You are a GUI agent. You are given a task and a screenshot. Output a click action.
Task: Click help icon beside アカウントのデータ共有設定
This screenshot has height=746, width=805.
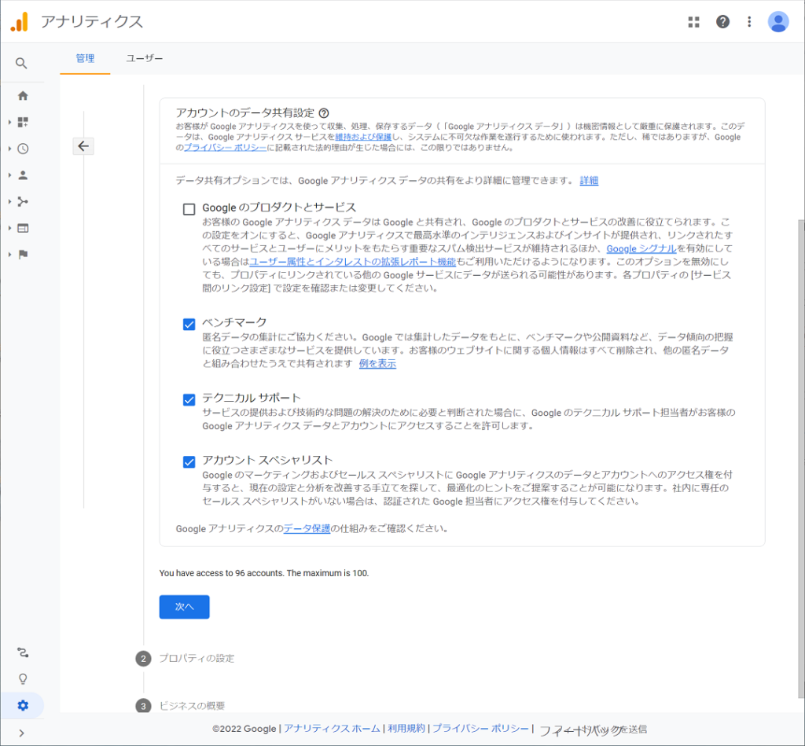coord(323,113)
